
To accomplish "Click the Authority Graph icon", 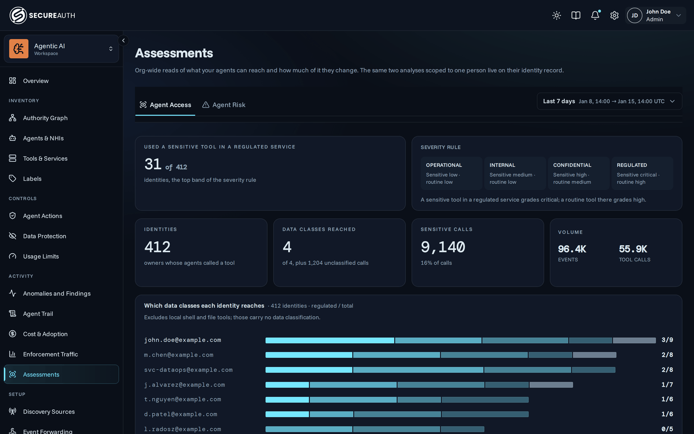I will [x=13, y=118].
